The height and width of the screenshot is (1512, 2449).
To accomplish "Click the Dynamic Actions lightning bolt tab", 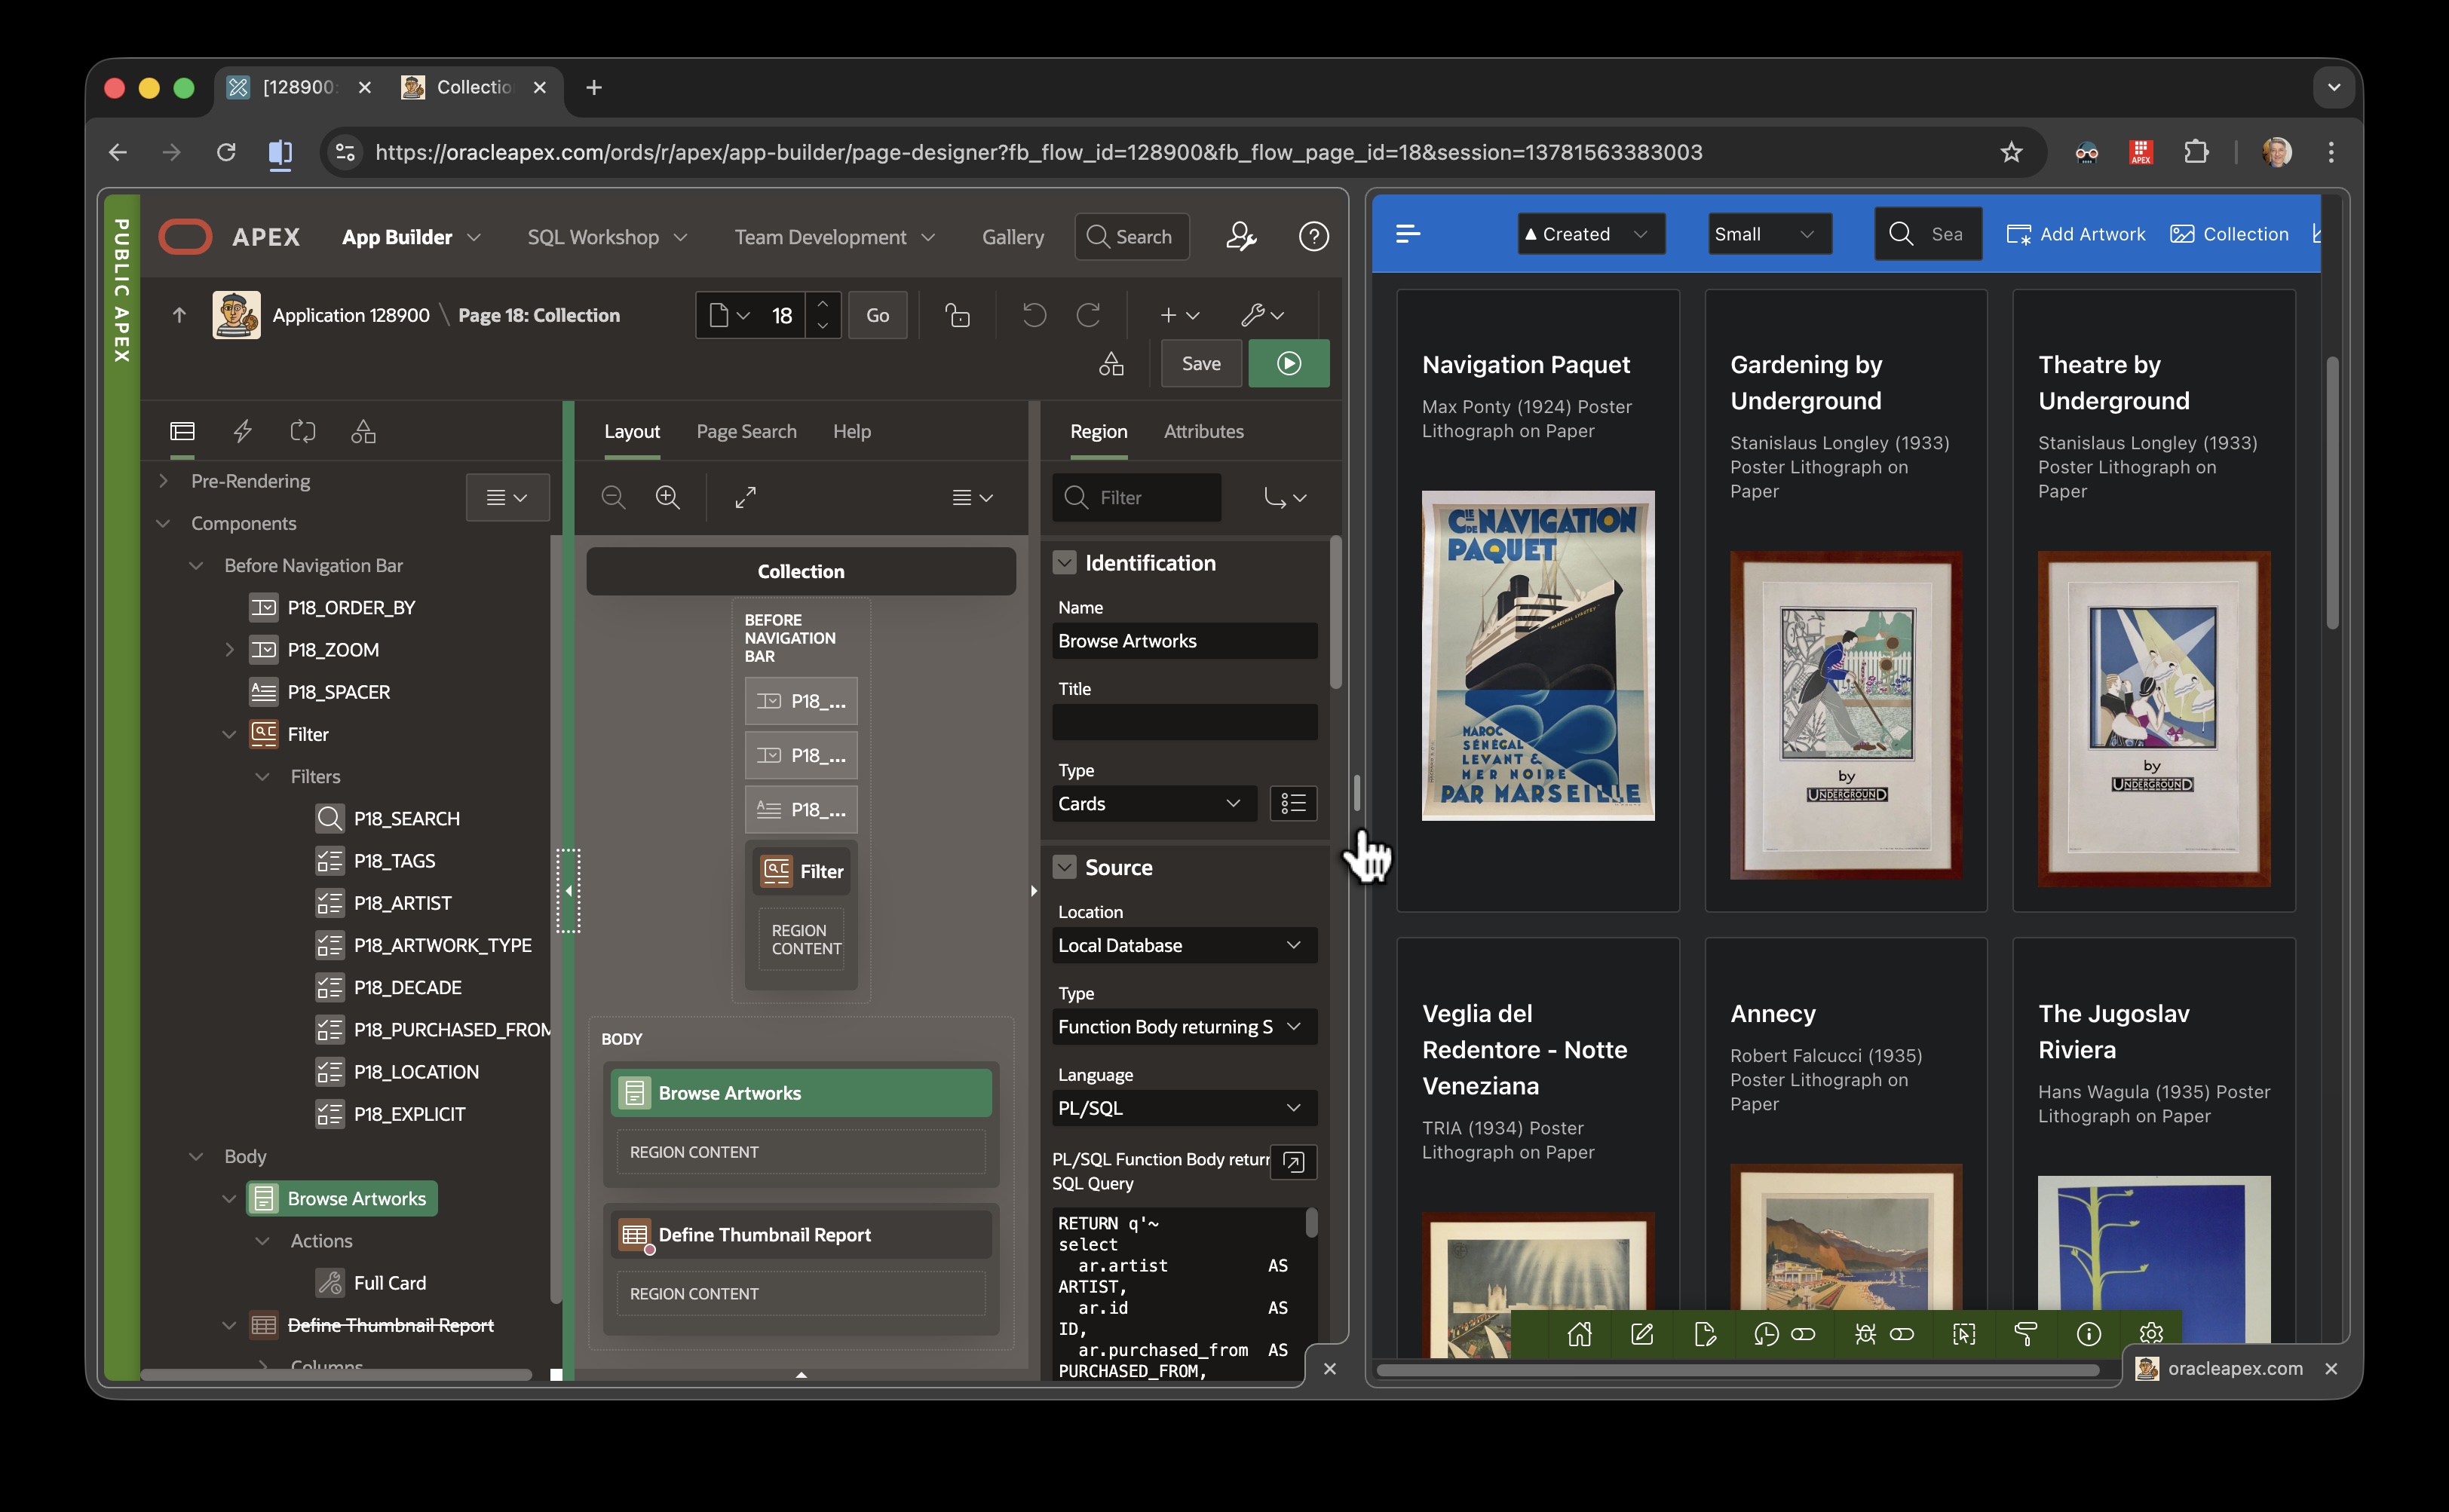I will click(x=242, y=431).
